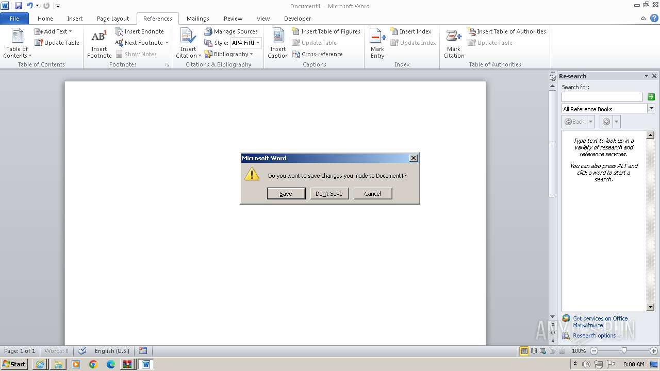The height and width of the screenshot is (371, 660).
Task: Click the Insert Caption icon
Action: [x=278, y=43]
